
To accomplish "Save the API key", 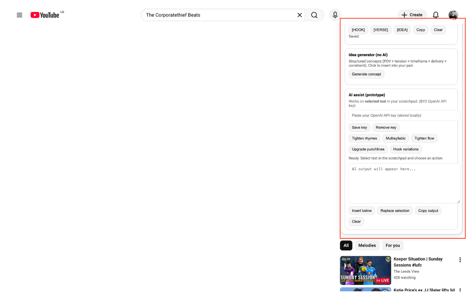I will (359, 127).
